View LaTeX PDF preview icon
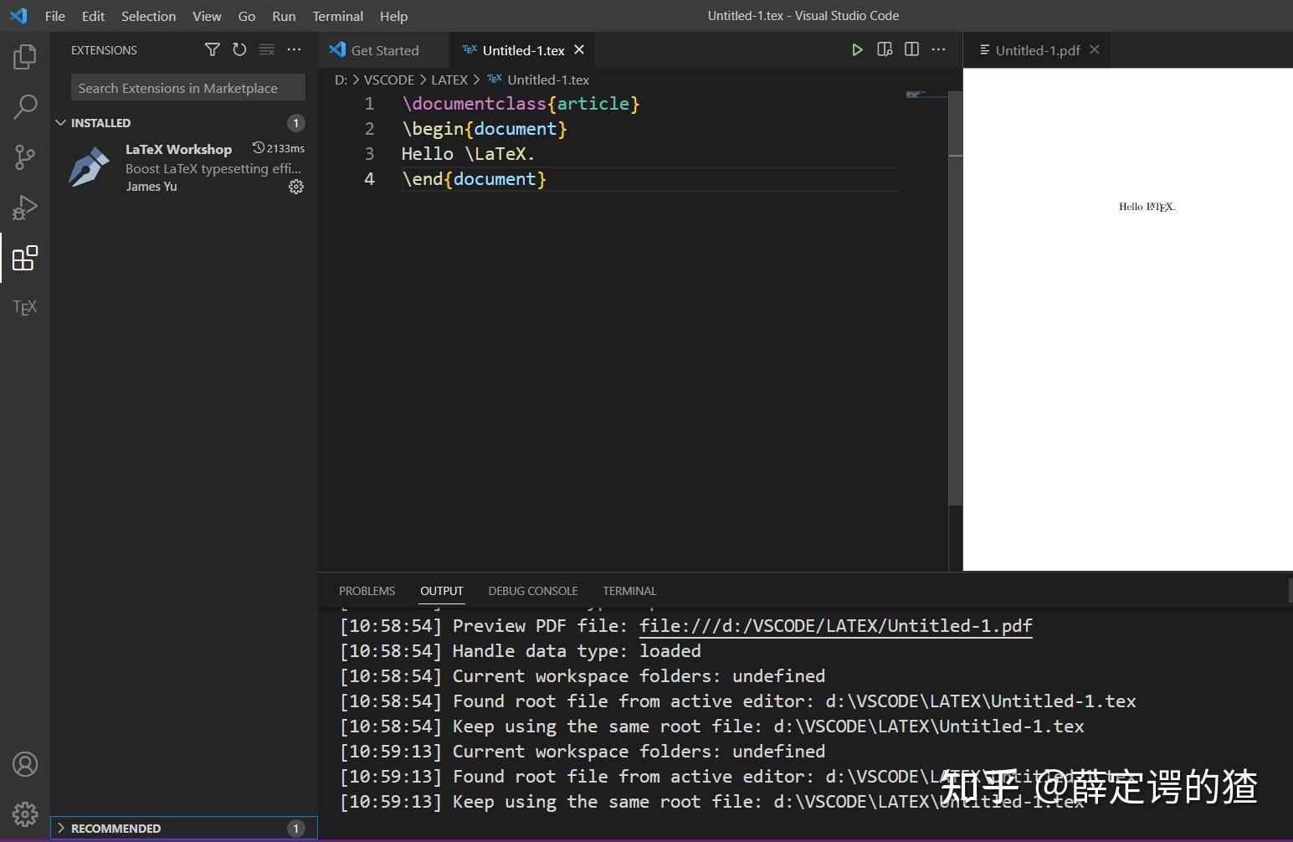Screen dimensions: 1293x842 (885, 50)
